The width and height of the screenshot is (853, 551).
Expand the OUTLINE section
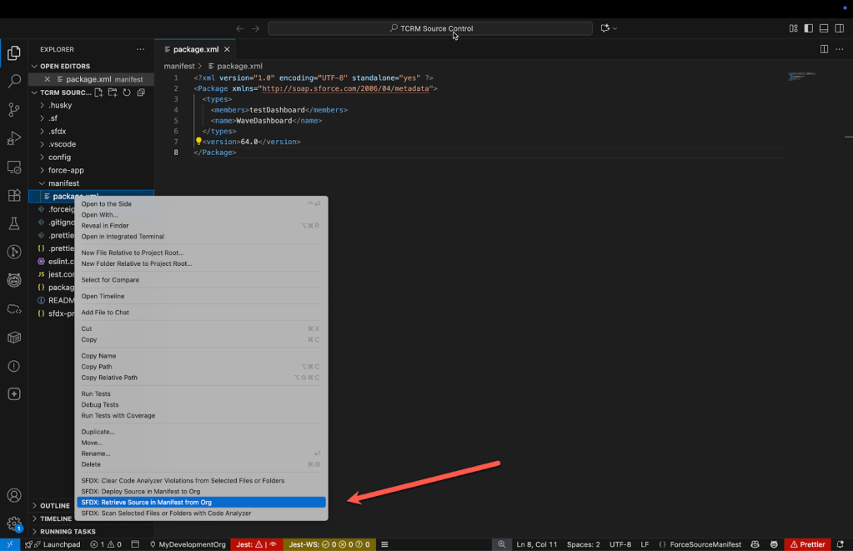pyautogui.click(x=55, y=505)
